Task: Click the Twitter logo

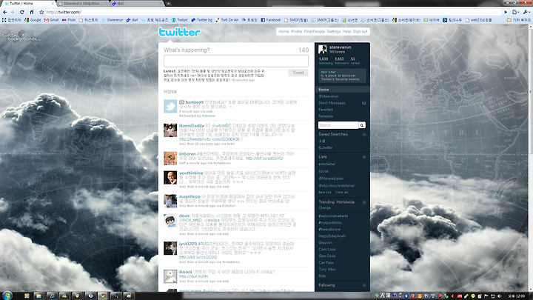Action: coord(179,32)
